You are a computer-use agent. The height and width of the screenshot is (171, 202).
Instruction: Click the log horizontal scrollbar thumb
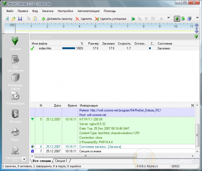[86, 156]
